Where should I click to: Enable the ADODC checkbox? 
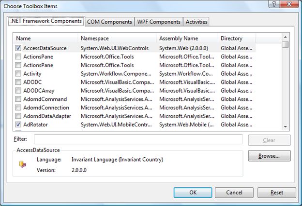coord(18,82)
